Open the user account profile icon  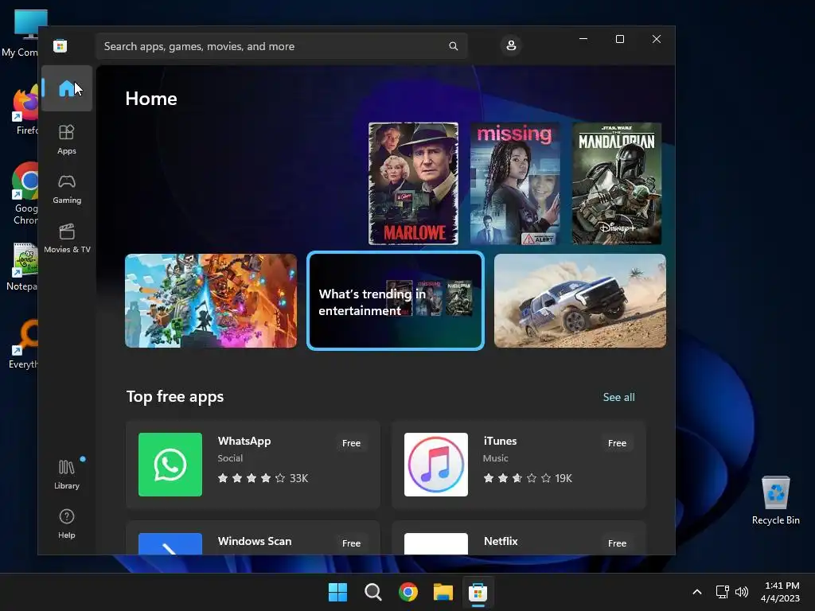click(x=511, y=45)
